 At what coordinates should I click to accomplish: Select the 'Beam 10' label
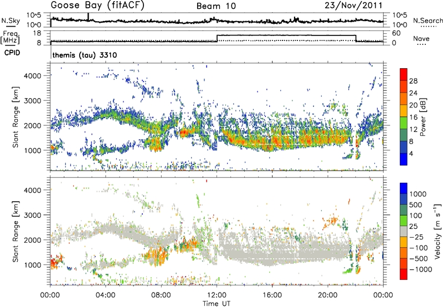(x=216, y=6)
